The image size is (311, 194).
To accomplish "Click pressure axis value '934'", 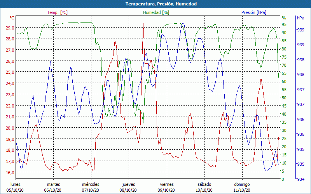I will (301, 179).
